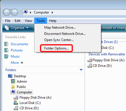Click floppy drive icon in folder tree
The height and width of the screenshot is (111, 126).
point(16,98)
